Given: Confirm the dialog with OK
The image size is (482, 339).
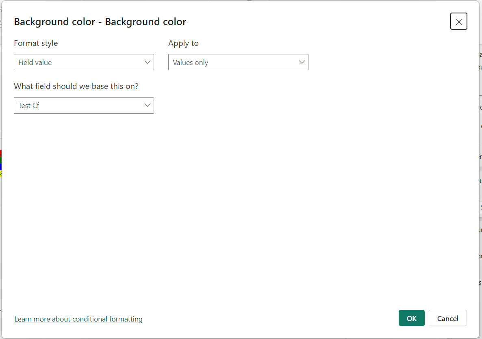Looking at the screenshot, I should point(411,318).
